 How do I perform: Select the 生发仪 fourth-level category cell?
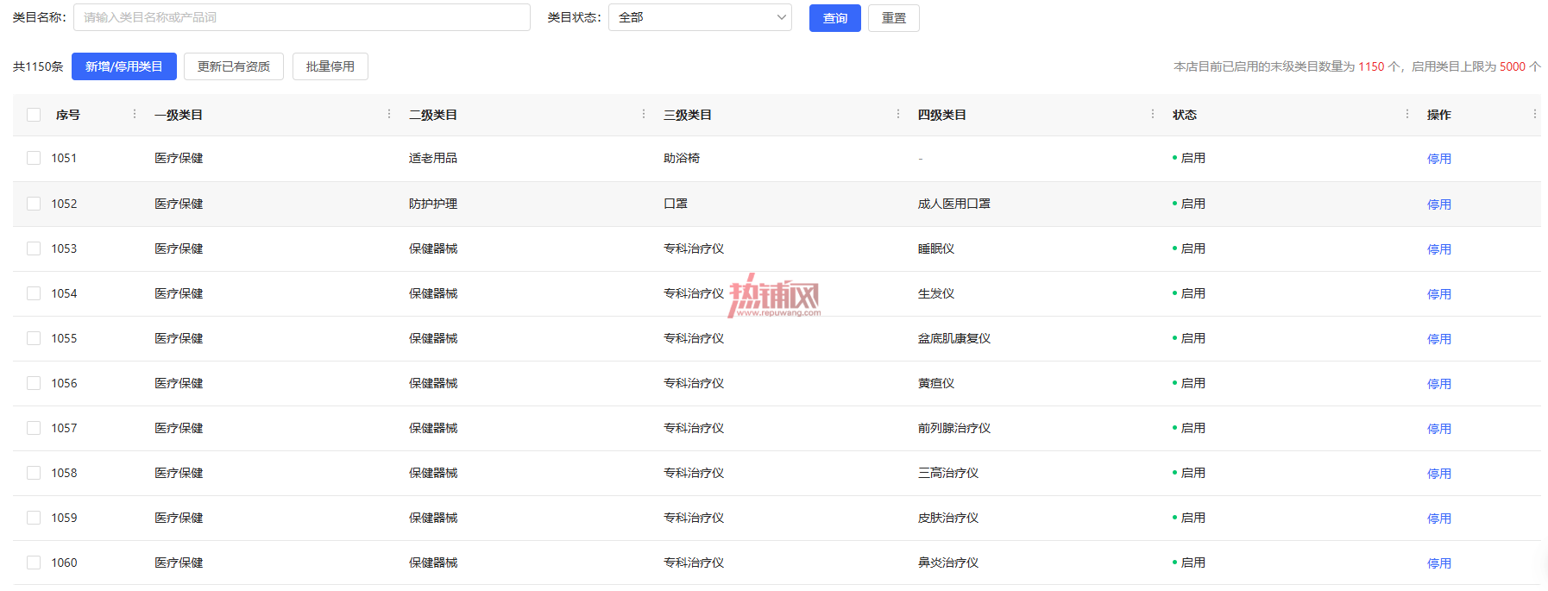pos(936,293)
